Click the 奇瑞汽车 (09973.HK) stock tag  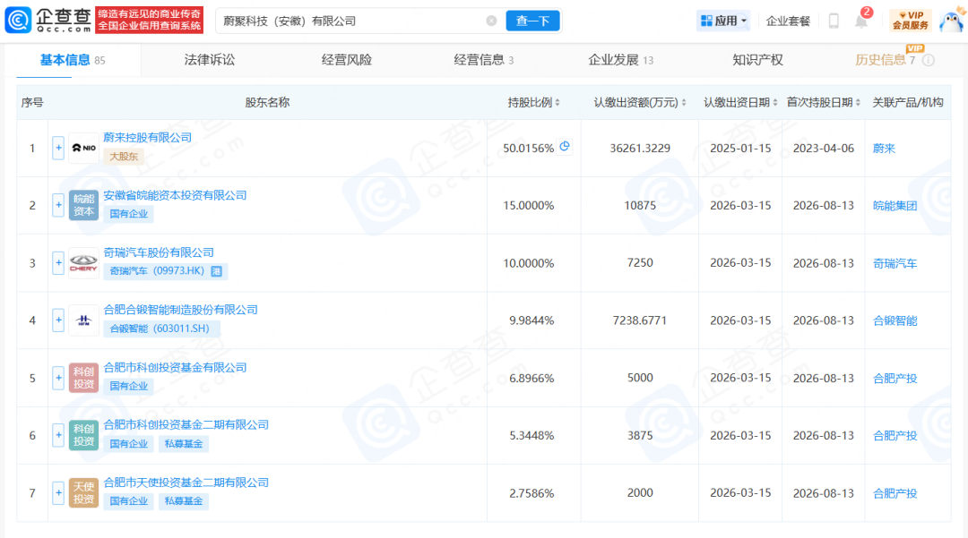157,271
